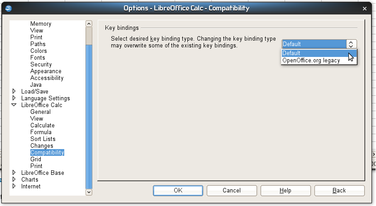Expand the Charts tree section
Image resolution: width=376 pixels, height=206 pixels.
[x=14, y=180]
